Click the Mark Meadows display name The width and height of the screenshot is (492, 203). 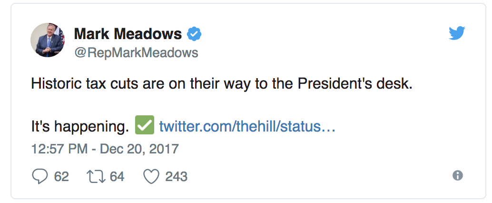(128, 34)
